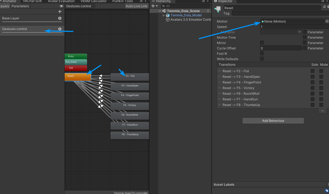
Task: Tick the Foot IK checkbox
Action: (262, 54)
